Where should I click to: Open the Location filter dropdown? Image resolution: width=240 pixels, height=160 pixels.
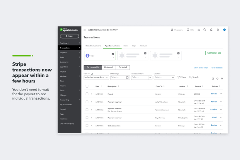click(x=164, y=78)
